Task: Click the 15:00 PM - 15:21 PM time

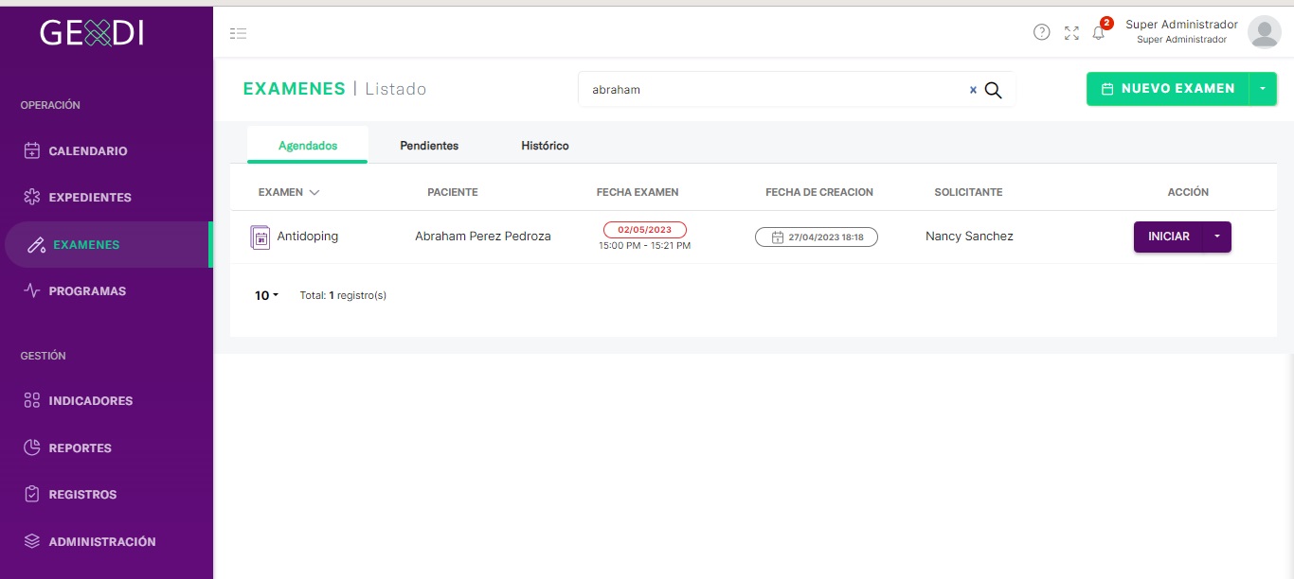Action: 645,246
